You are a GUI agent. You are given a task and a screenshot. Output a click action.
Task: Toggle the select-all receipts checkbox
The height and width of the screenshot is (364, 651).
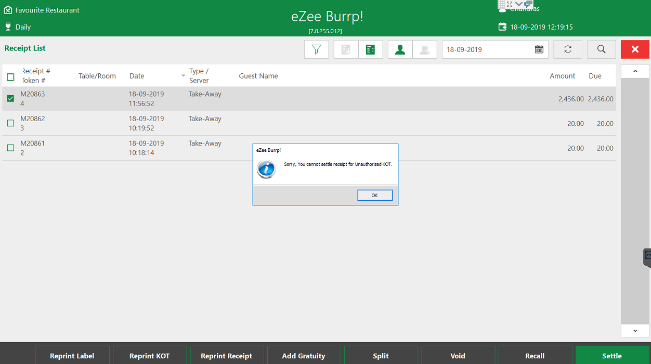point(10,77)
